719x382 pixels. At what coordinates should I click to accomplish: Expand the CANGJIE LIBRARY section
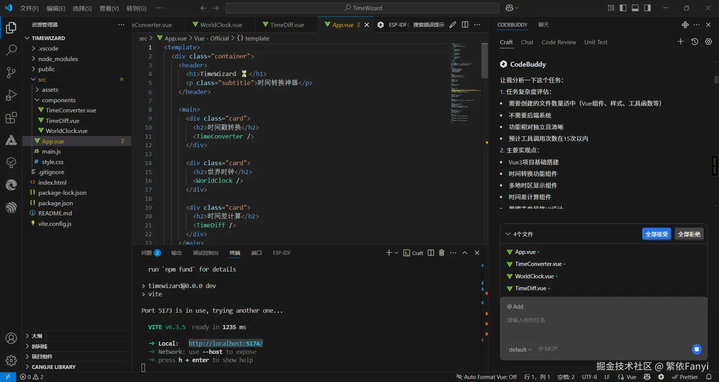click(x=54, y=367)
